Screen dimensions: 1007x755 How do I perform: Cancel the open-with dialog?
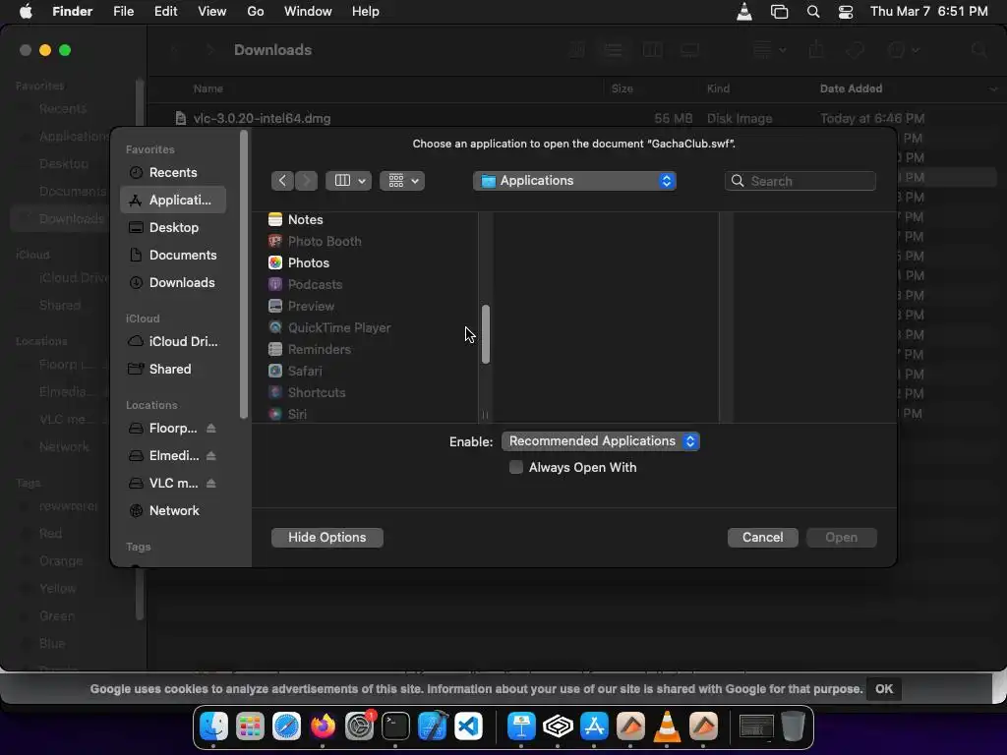point(762,538)
